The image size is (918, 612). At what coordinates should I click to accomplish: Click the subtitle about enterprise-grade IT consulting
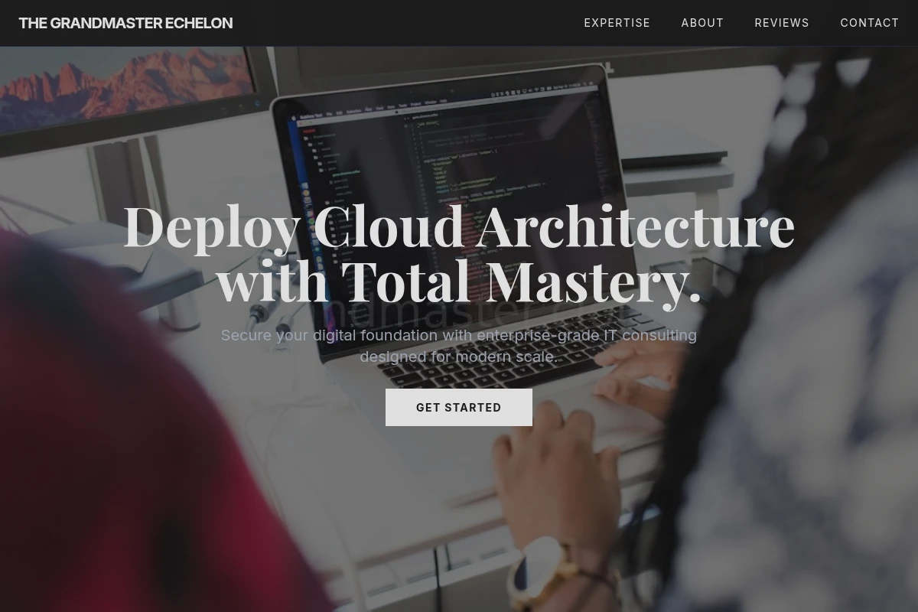point(459,346)
